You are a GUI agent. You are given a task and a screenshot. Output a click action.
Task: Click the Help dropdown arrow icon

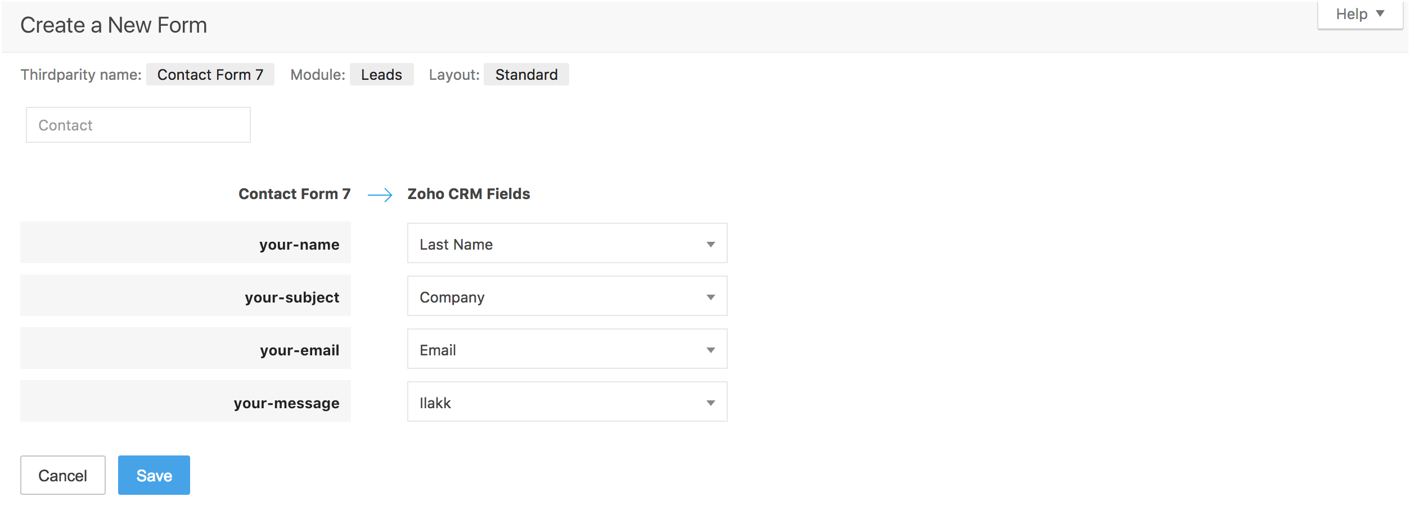pos(1380,13)
